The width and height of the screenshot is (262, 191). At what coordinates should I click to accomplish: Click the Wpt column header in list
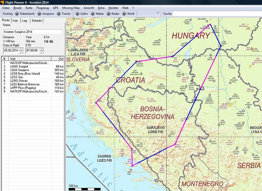click(30, 59)
